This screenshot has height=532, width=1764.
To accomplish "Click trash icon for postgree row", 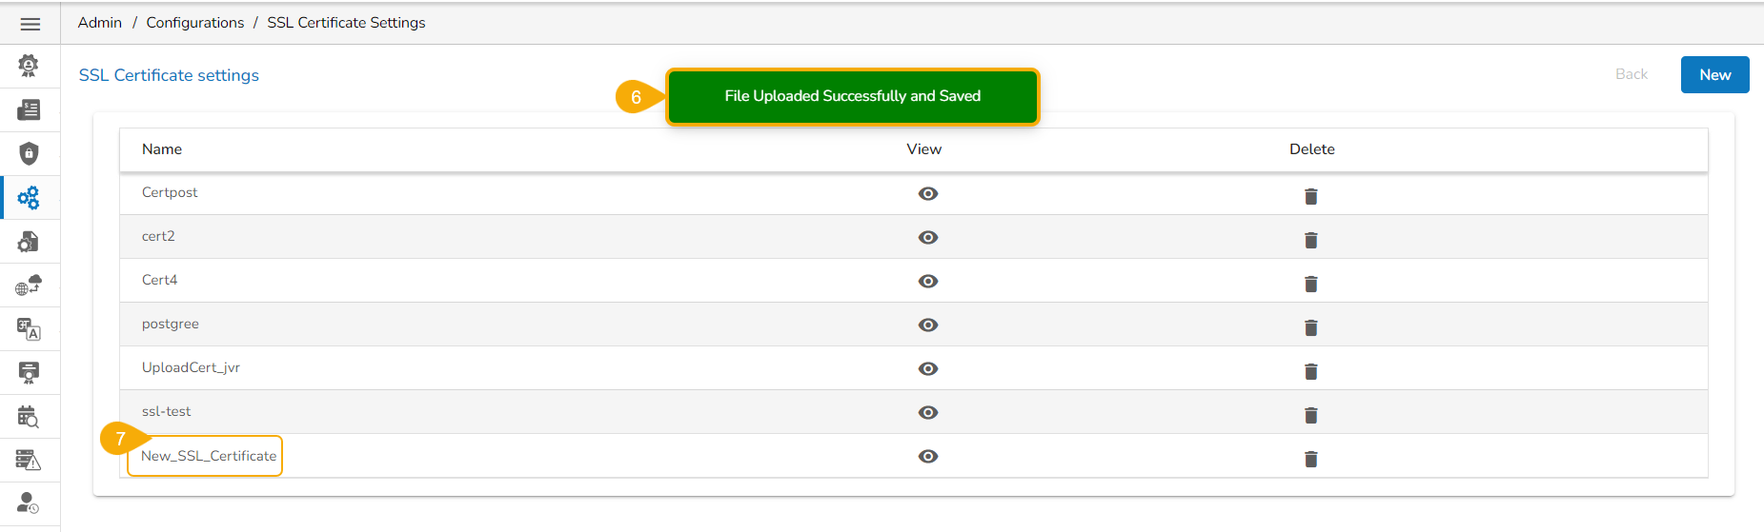I will pos(1310,327).
